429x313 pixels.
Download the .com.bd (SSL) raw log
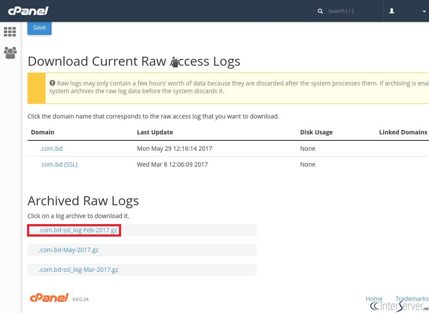(59, 164)
